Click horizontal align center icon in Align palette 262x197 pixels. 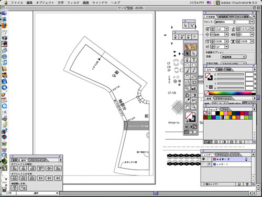(23, 168)
